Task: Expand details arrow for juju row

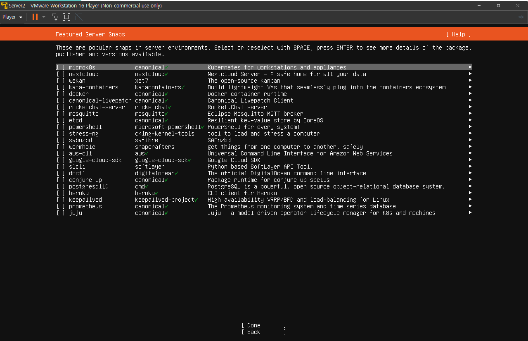Action: [470, 213]
